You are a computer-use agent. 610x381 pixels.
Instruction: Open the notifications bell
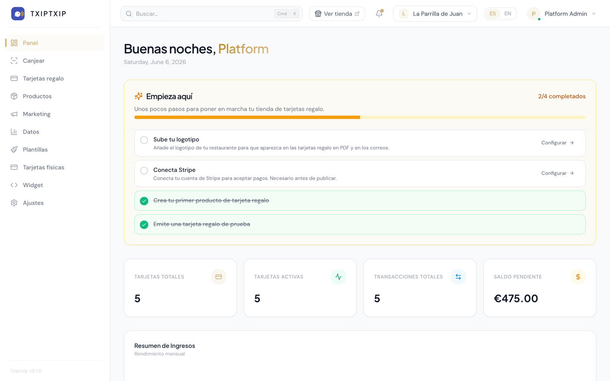[379, 13]
